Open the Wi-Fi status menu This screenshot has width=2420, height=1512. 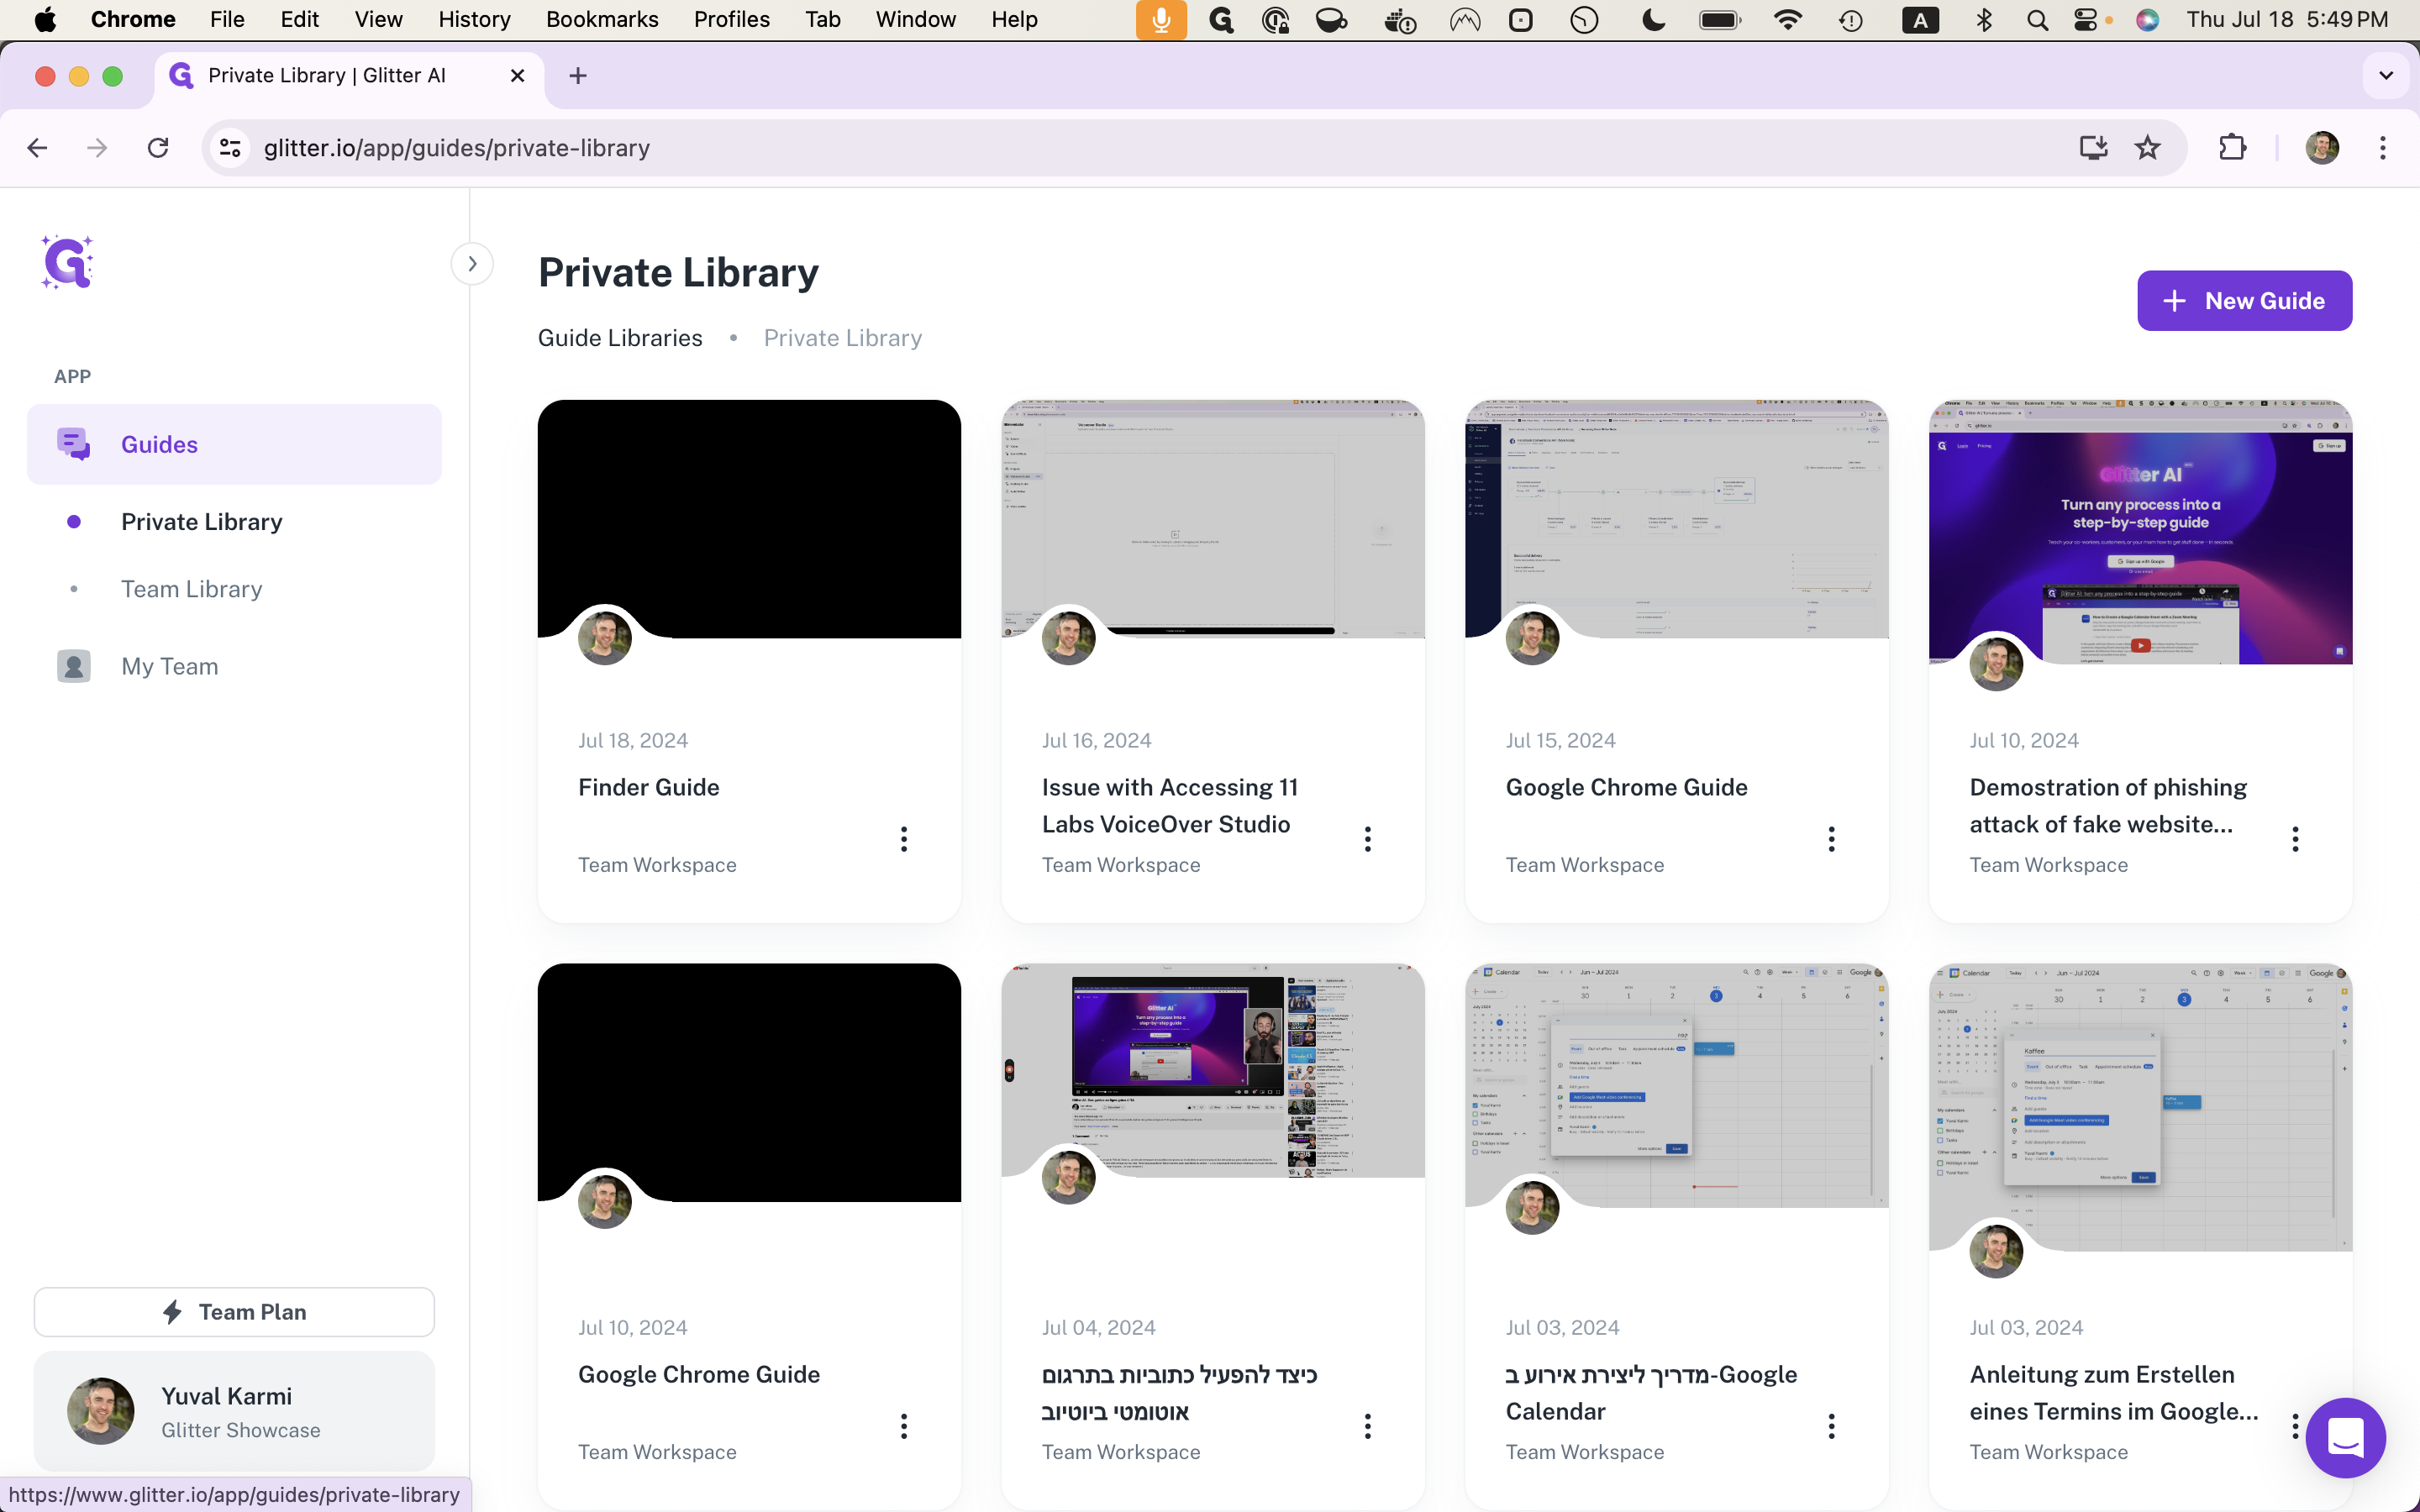click(1787, 19)
